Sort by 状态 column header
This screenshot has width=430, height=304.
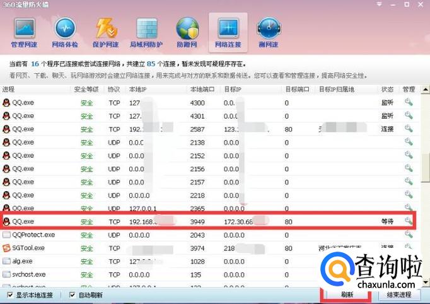tap(387, 90)
